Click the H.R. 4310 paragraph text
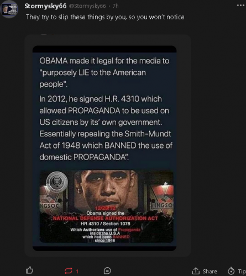Image resolution: width=246 pixels, height=276 pixels. tap(106, 128)
